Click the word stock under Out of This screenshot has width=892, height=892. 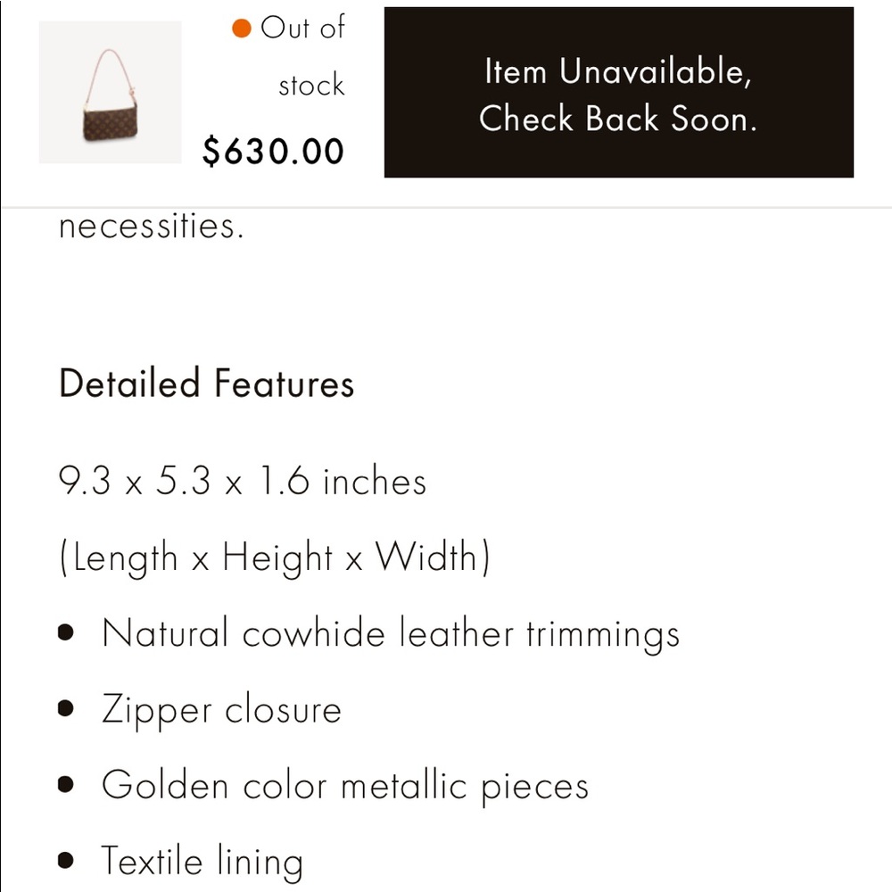[311, 86]
